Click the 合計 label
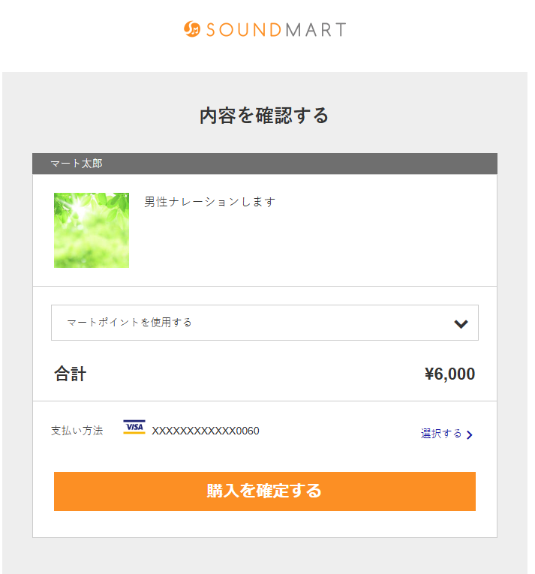 point(71,374)
